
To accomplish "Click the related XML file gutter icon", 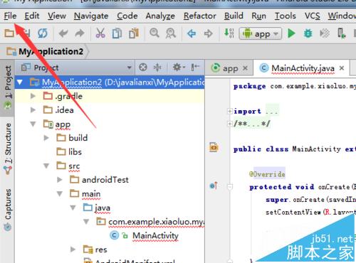I will (214, 147).
